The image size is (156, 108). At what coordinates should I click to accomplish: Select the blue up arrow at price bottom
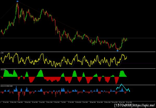click(x=118, y=50)
